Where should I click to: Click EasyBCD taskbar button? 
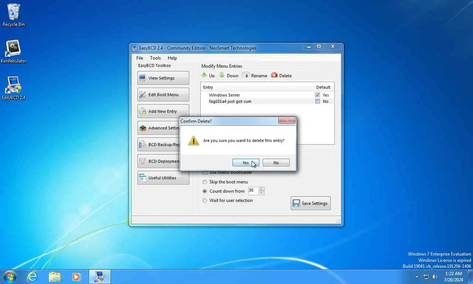(x=100, y=276)
